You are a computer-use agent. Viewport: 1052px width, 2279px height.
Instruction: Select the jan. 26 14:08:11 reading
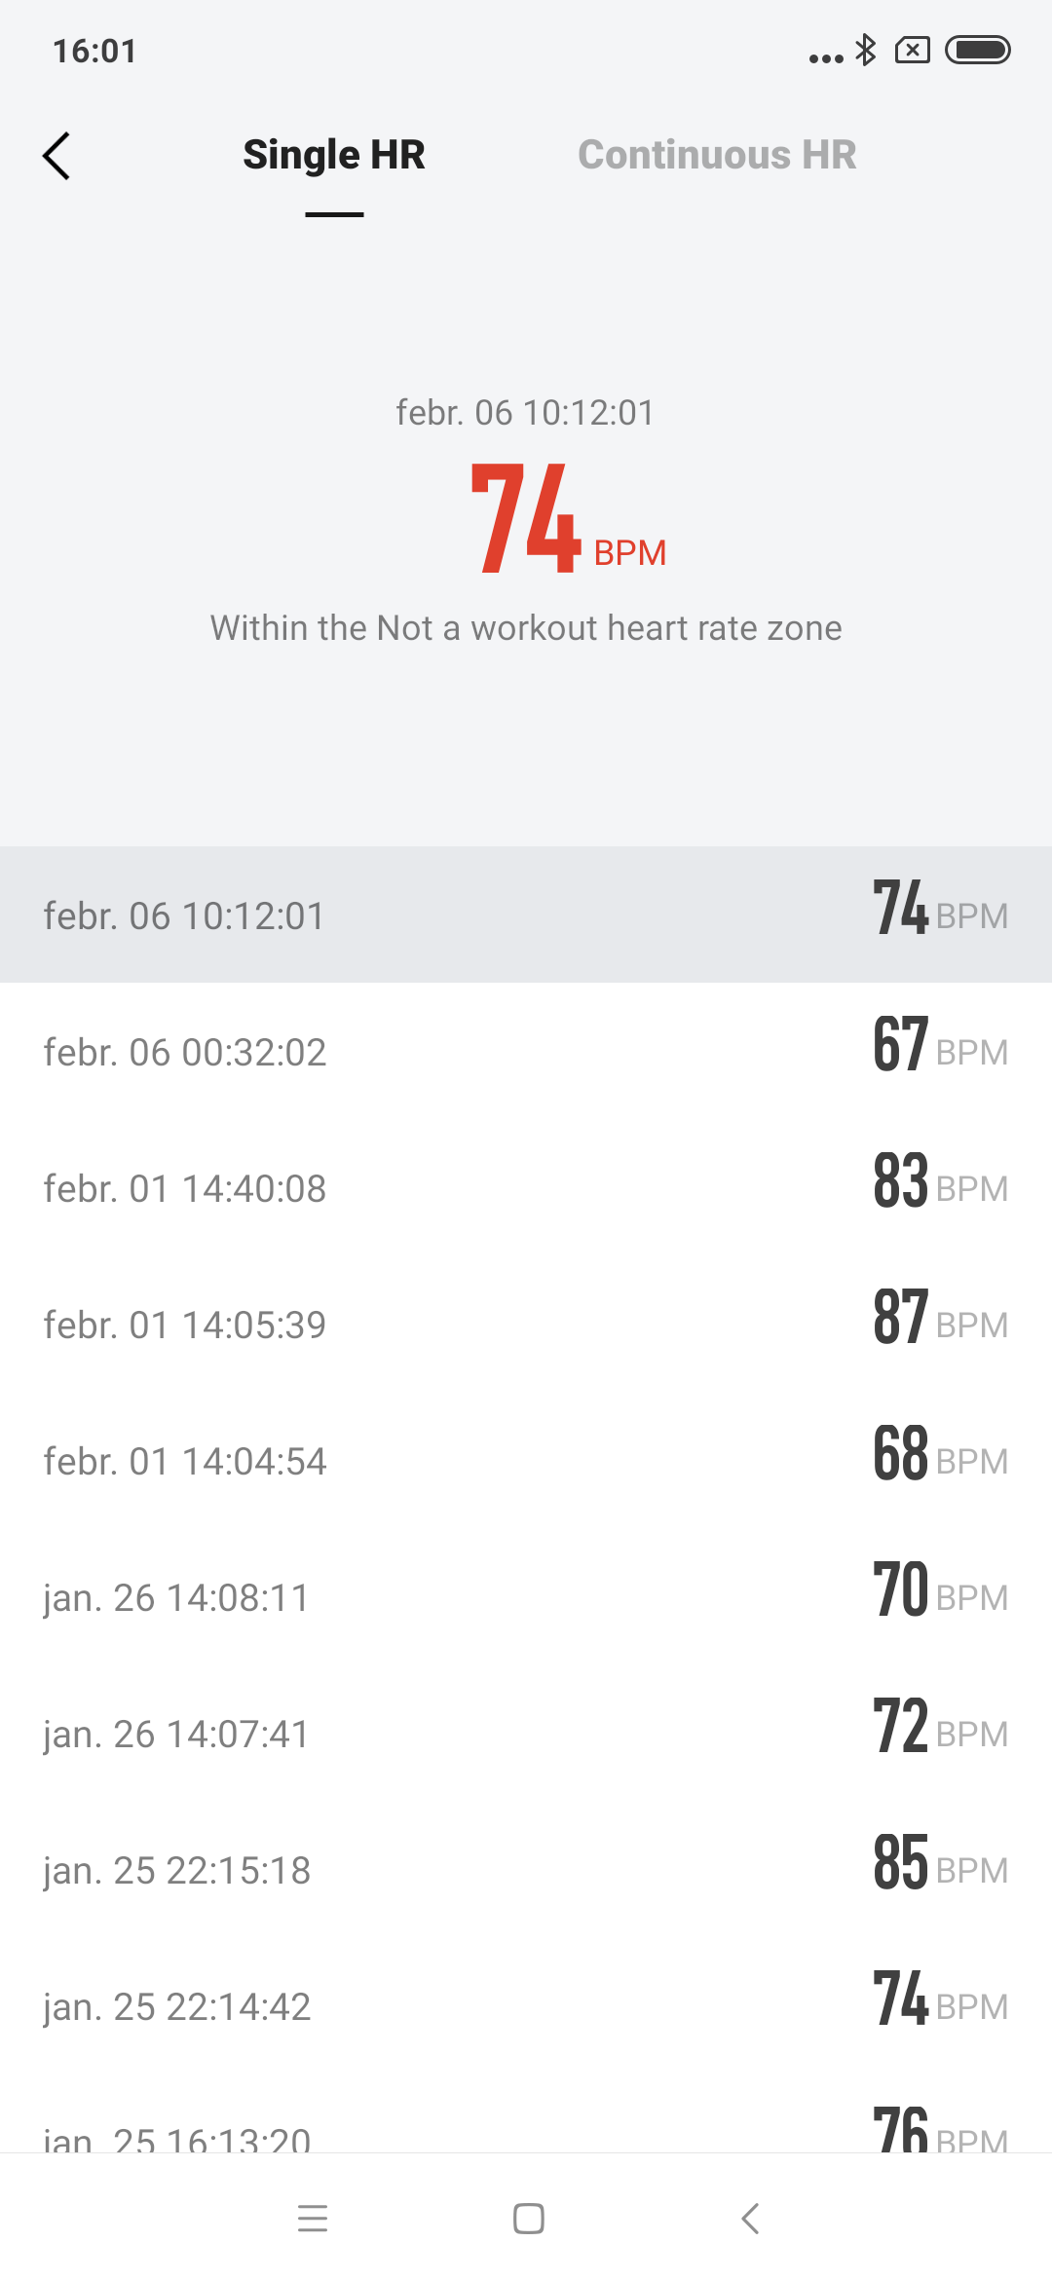tap(526, 1596)
